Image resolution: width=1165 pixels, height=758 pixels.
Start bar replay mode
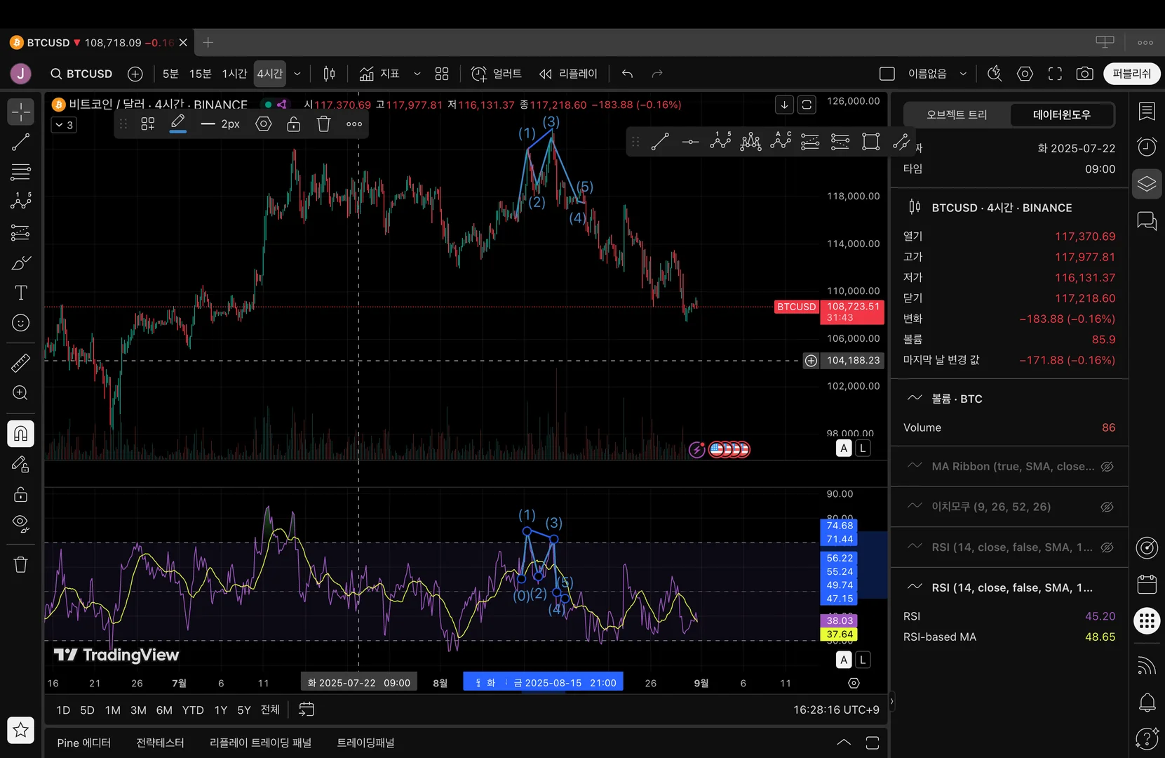pos(568,74)
